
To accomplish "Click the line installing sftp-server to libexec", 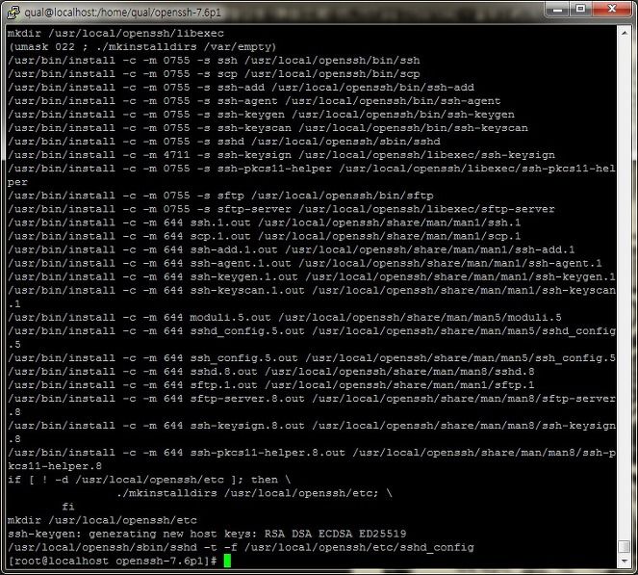I will click(281, 209).
